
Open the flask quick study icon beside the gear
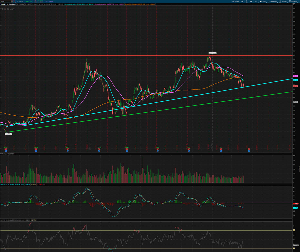[x=246, y=1]
